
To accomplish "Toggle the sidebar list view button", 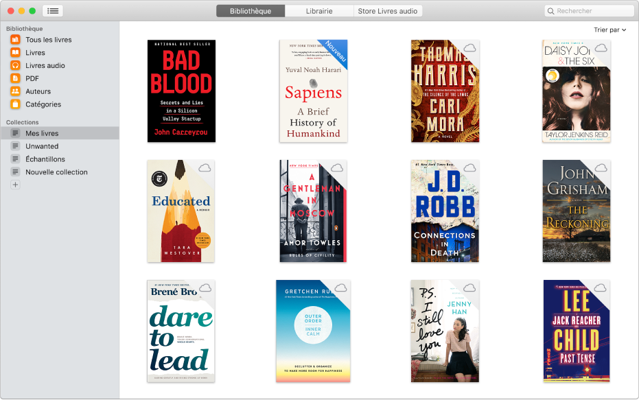I will [53, 11].
